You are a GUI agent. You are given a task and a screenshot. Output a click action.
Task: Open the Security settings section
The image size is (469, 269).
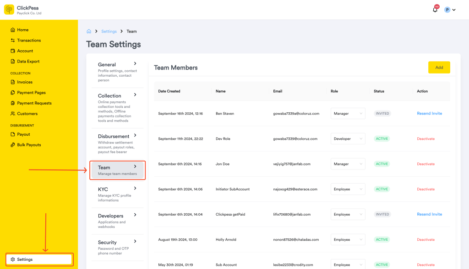[x=117, y=248]
